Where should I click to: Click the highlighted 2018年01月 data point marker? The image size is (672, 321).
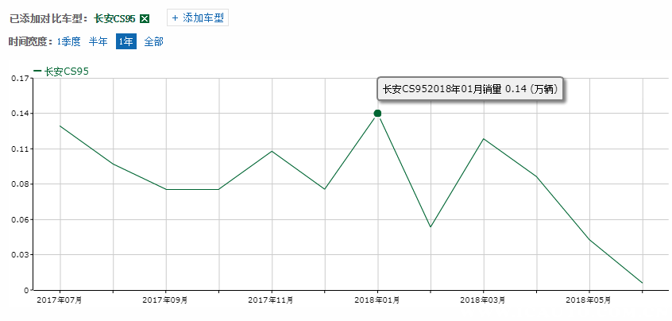point(377,114)
